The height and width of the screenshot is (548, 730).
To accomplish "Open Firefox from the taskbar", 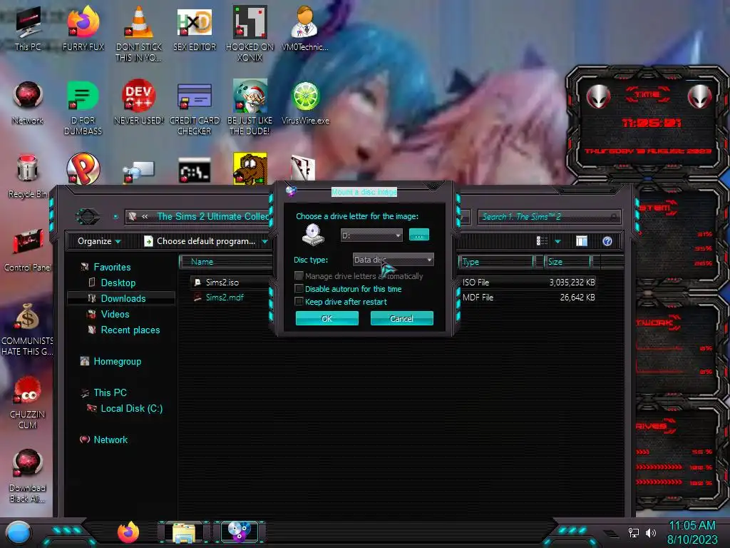I will [128, 532].
